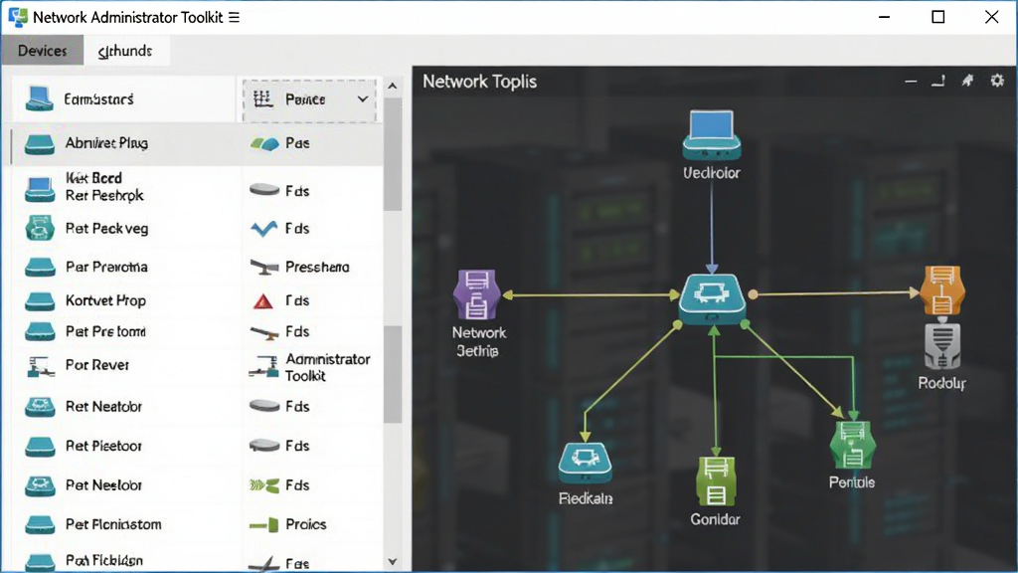Select the Par Prerotna text
The height and width of the screenshot is (573, 1018).
pyautogui.click(x=106, y=267)
